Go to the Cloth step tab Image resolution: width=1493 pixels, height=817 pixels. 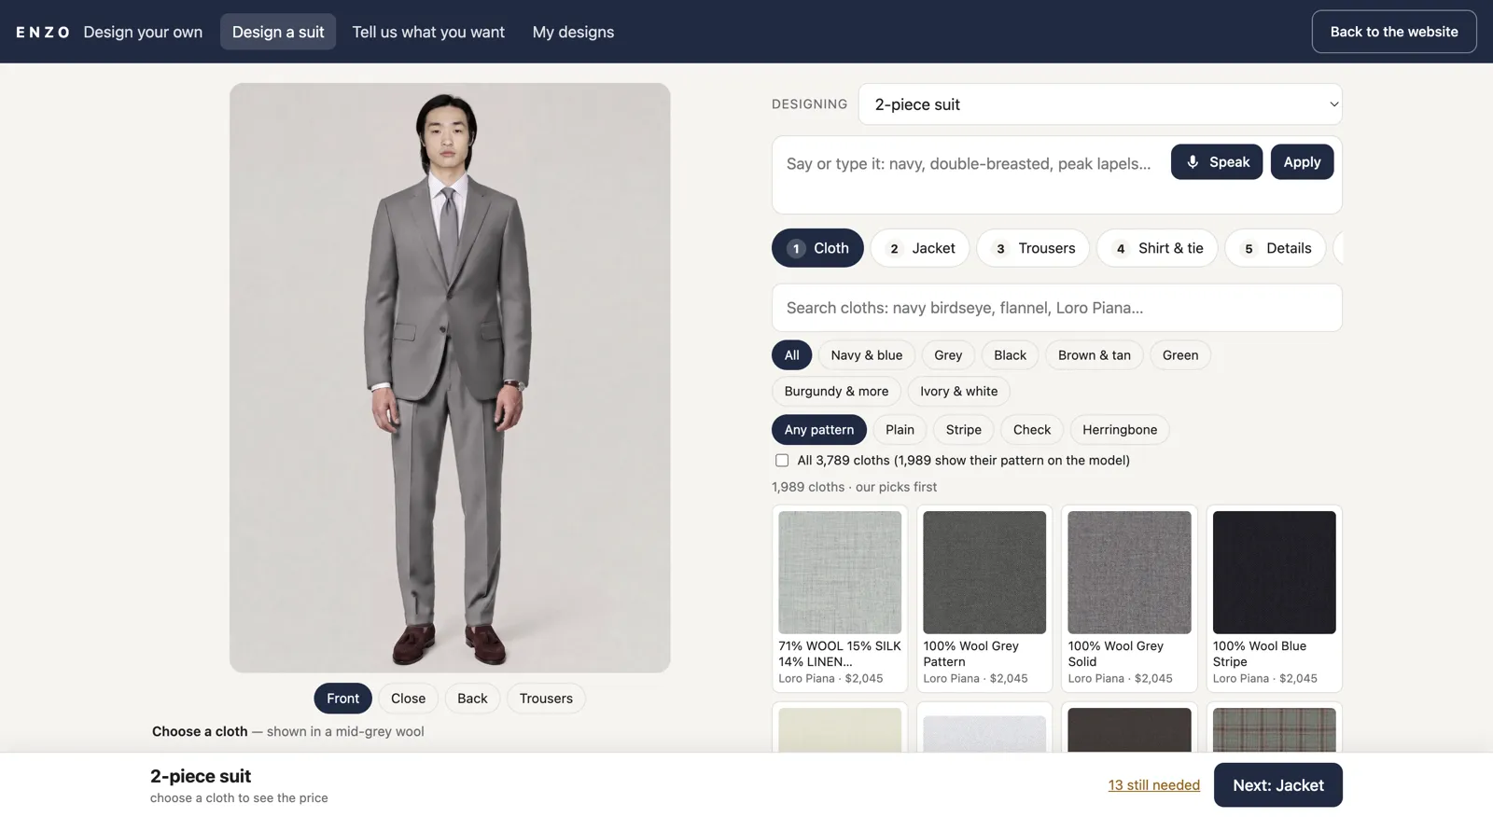click(x=817, y=248)
